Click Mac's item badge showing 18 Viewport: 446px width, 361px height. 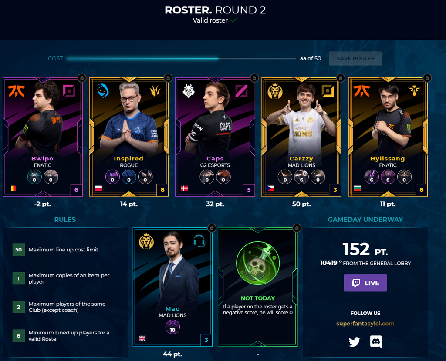tap(172, 327)
